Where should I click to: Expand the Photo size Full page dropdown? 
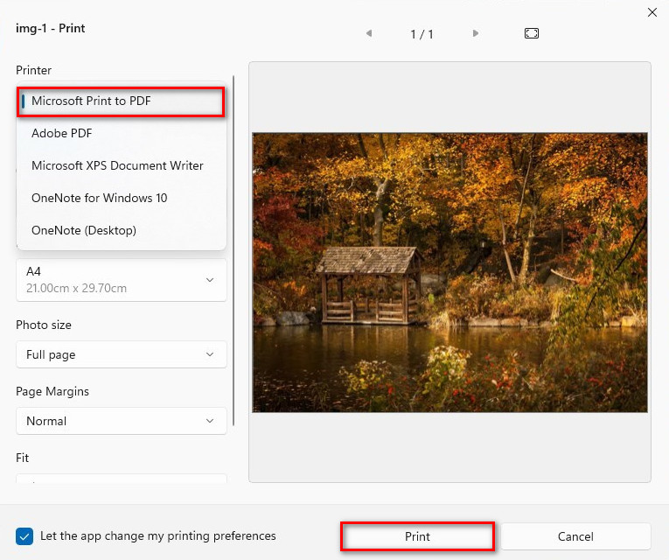click(x=121, y=354)
